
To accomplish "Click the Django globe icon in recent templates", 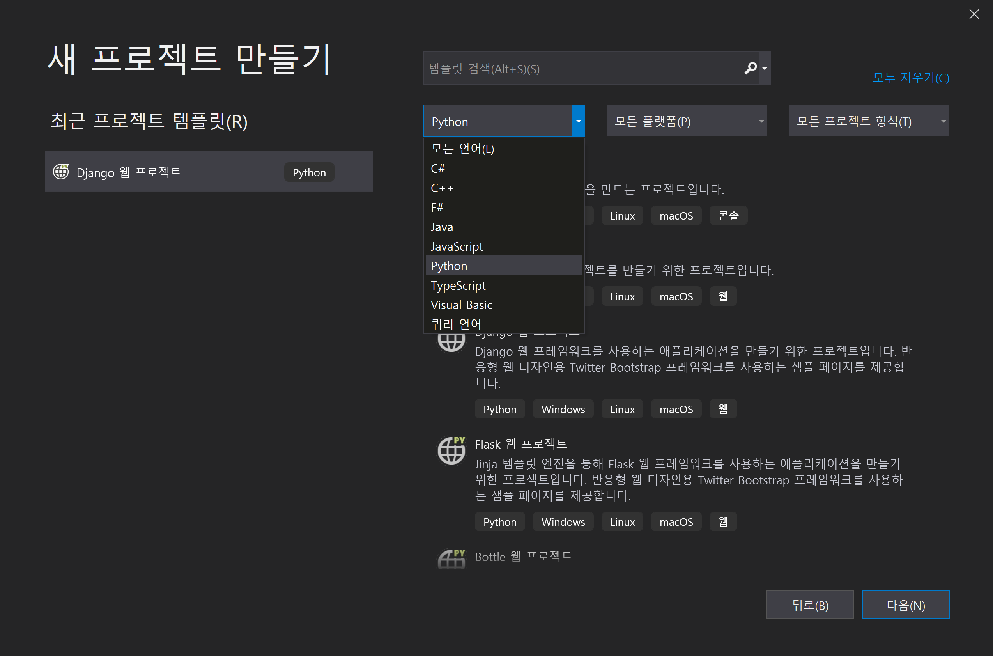I will click(x=61, y=172).
